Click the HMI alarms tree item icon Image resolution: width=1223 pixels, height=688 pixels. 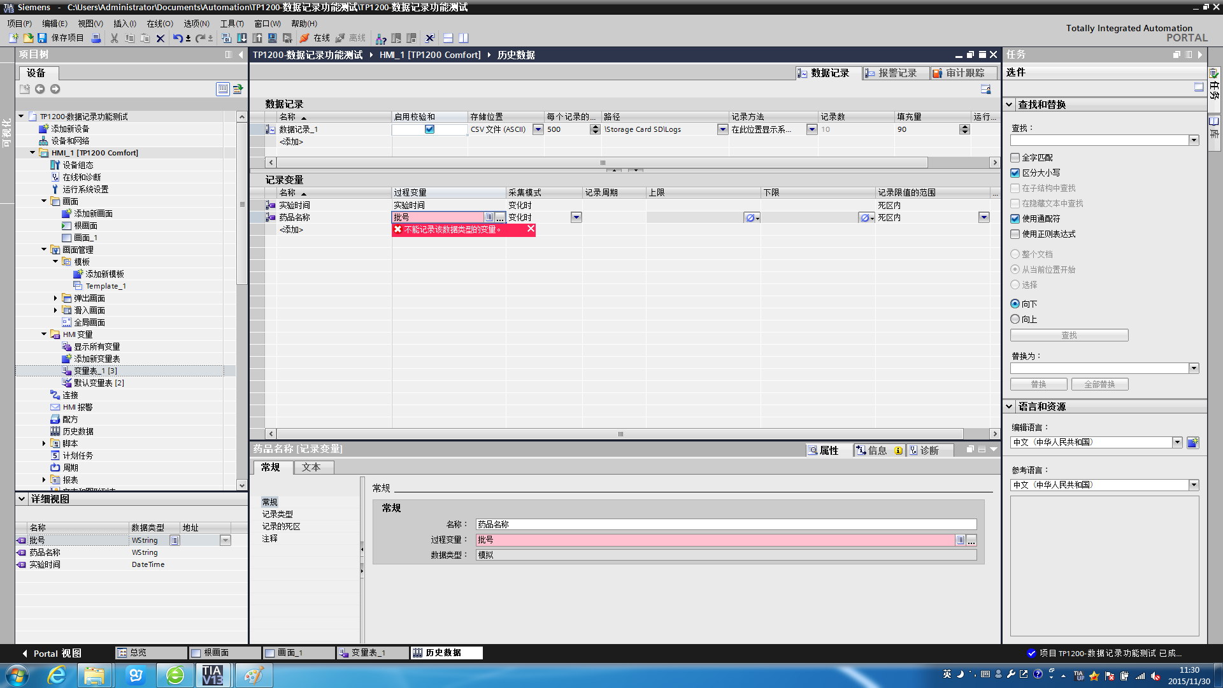(55, 407)
